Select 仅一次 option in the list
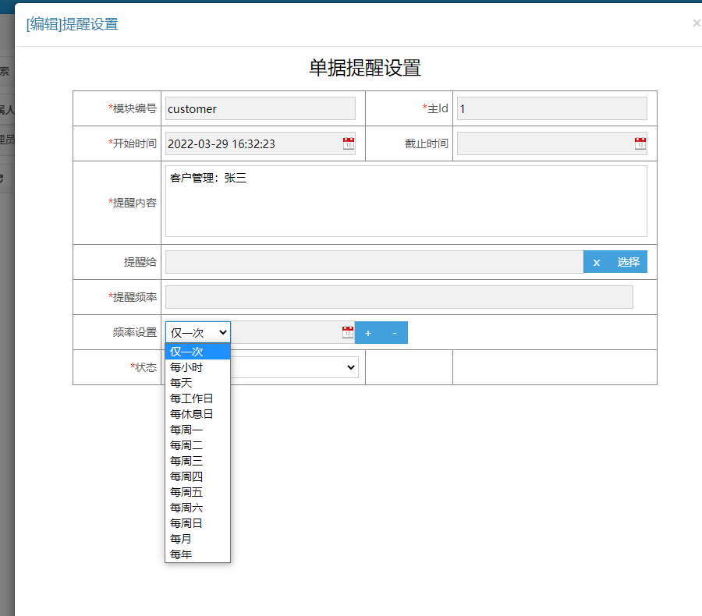 198,352
